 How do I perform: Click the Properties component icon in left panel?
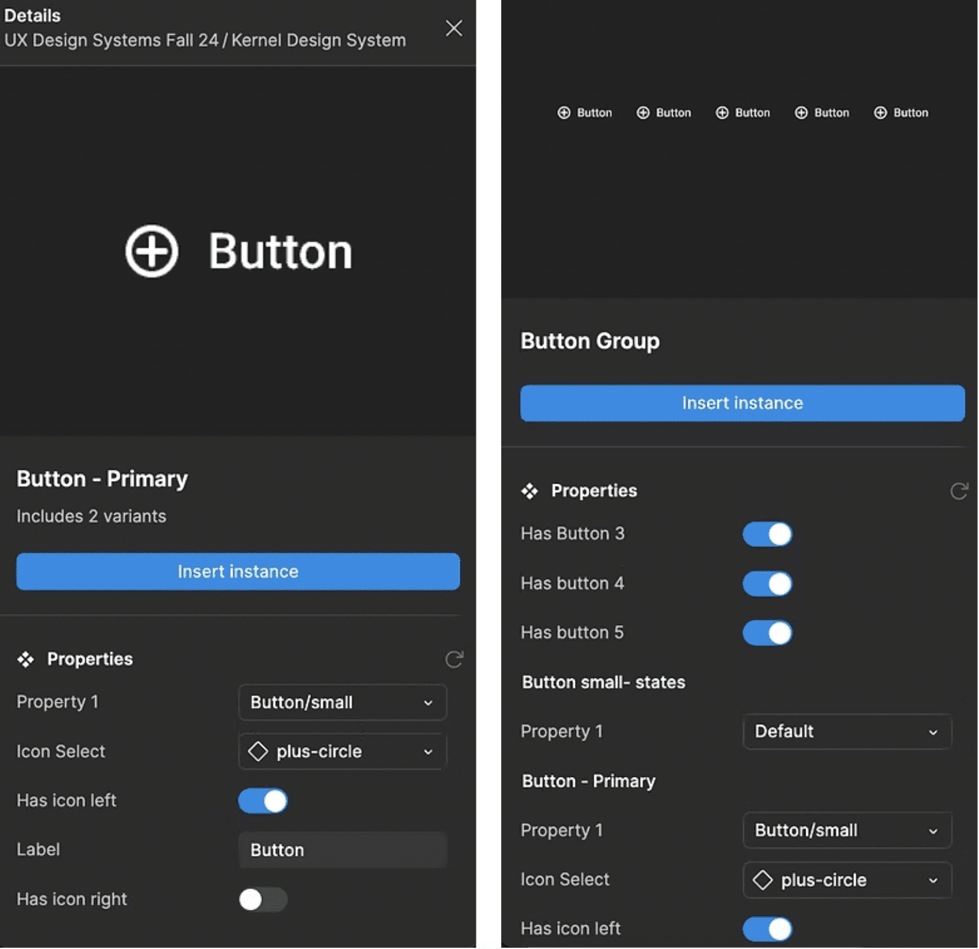click(x=25, y=660)
